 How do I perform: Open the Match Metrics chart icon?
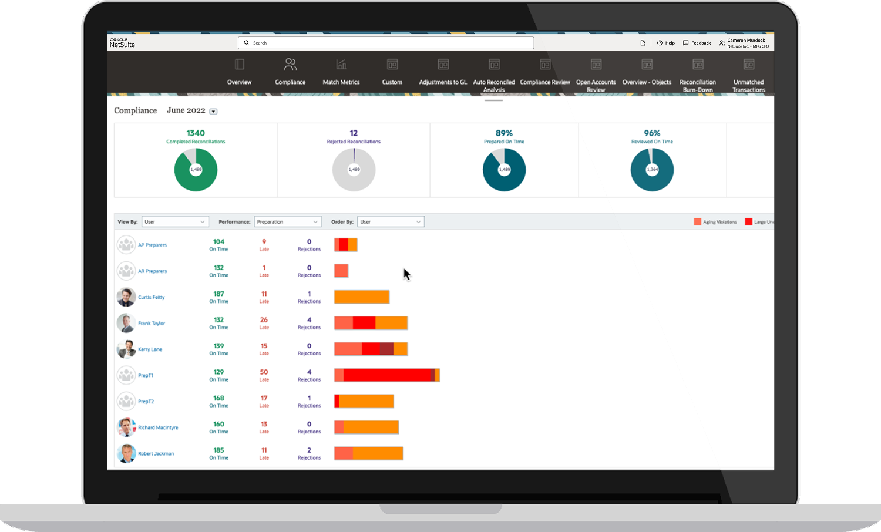(x=341, y=64)
